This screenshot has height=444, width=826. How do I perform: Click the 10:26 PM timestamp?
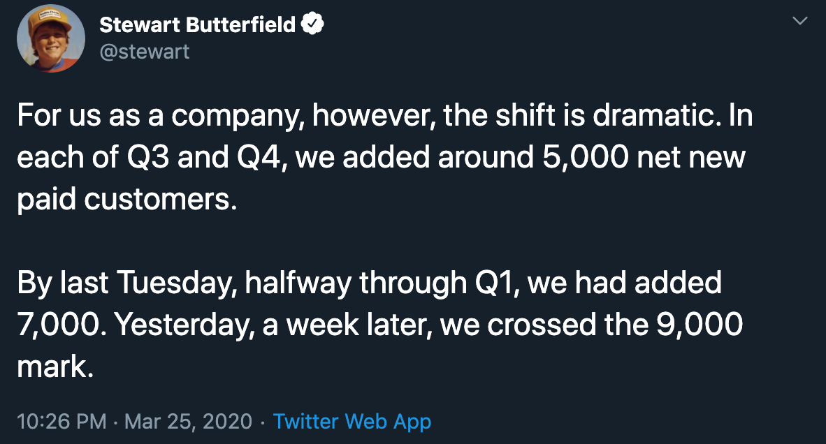coord(61,422)
